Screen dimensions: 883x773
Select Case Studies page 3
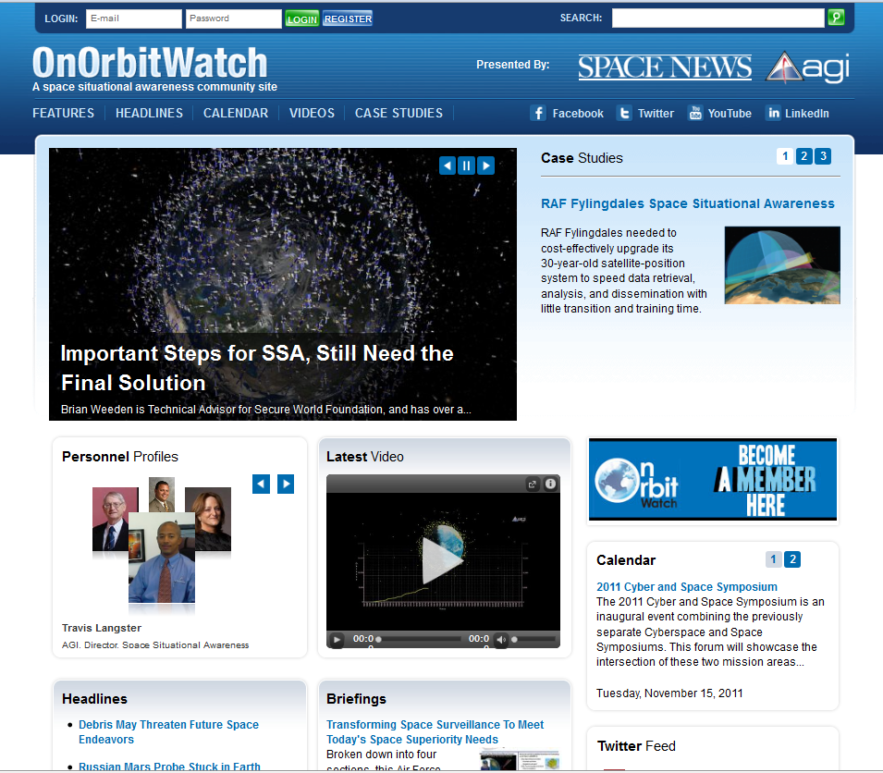pyautogui.click(x=823, y=156)
